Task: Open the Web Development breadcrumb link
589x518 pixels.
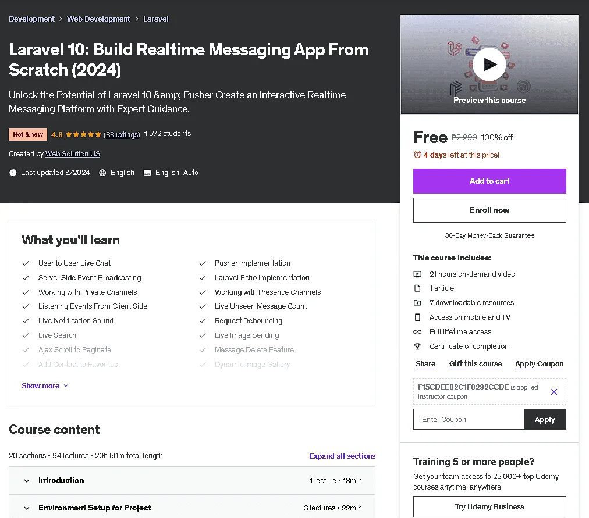Action: (98, 19)
